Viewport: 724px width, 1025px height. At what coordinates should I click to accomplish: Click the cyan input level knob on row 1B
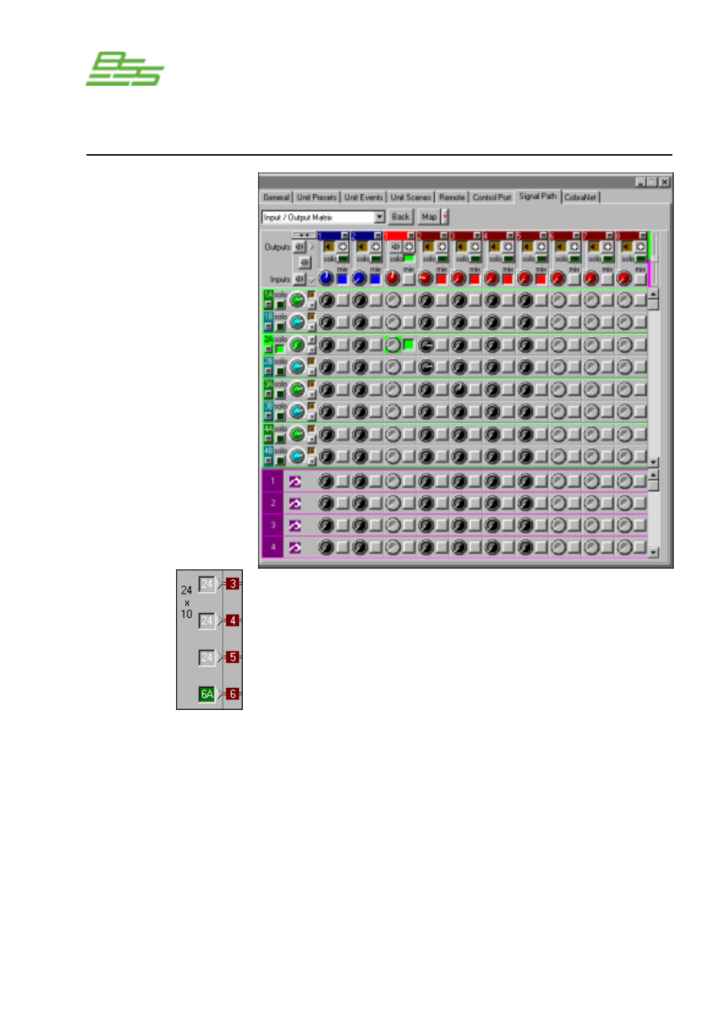coord(297,322)
